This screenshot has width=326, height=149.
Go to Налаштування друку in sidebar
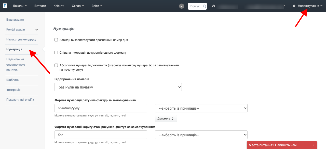21,39
